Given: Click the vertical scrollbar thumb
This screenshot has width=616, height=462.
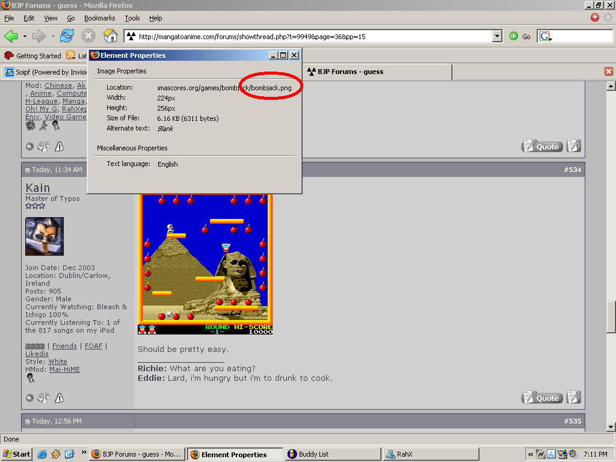Looking at the screenshot, I should (x=611, y=318).
